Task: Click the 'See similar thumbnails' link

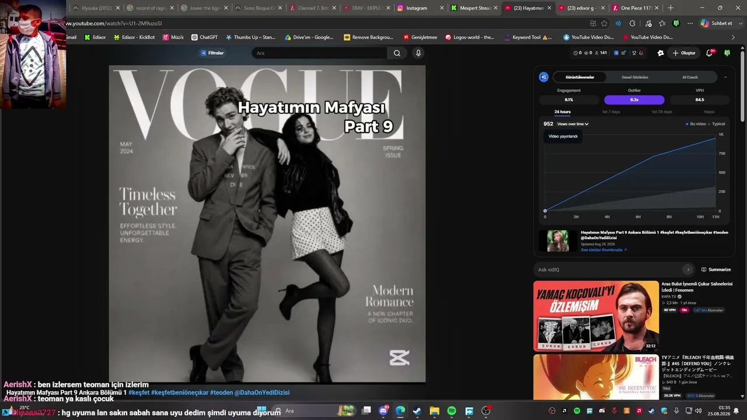Action: click(x=603, y=250)
